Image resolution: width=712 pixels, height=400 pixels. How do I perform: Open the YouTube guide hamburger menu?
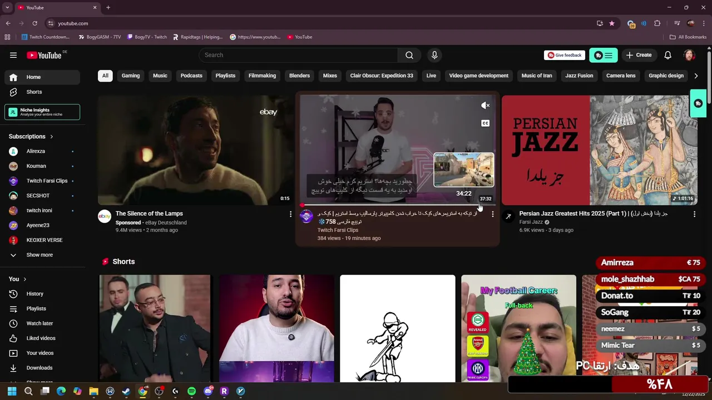13,55
